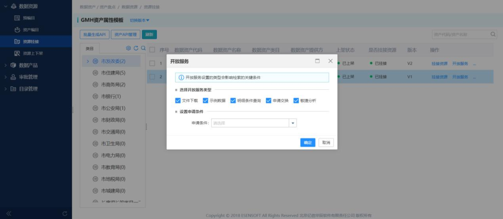Click the sidebar refresh icon at bottom
Viewport: 503px width, 219px height.
[x=65, y=213]
